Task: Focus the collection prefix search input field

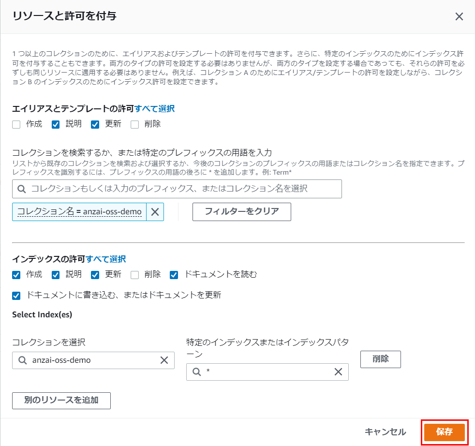Action: point(177,189)
